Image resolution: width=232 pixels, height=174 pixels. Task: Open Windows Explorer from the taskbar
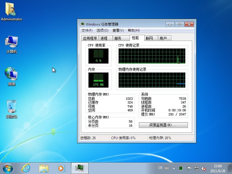44,168
